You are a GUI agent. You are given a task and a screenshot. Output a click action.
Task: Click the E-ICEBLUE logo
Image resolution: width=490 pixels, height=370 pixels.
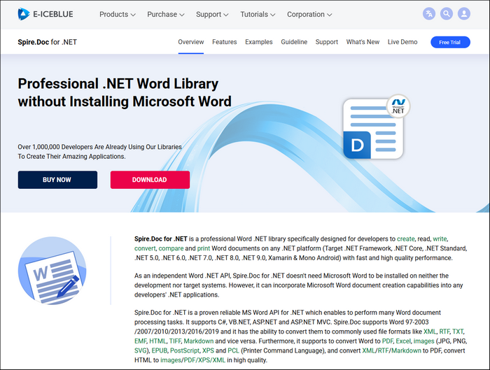pos(45,14)
